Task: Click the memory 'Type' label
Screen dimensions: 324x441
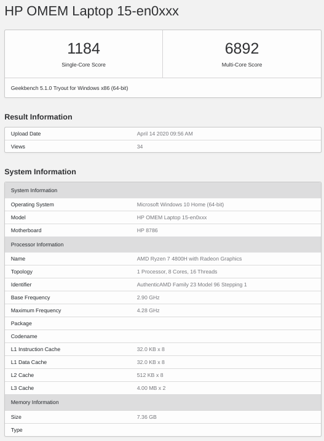Action: tap(17, 430)
